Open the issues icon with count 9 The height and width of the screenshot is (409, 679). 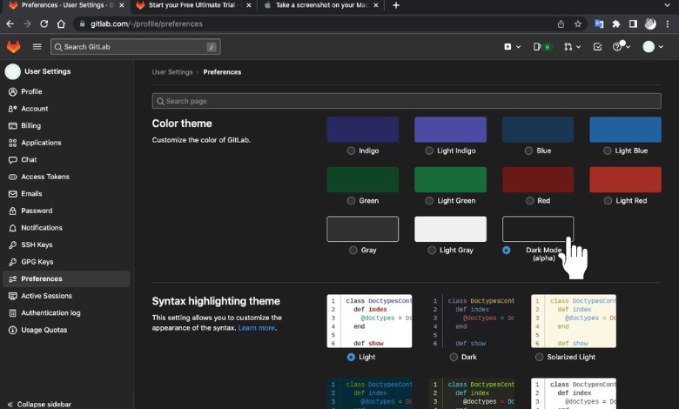click(541, 47)
